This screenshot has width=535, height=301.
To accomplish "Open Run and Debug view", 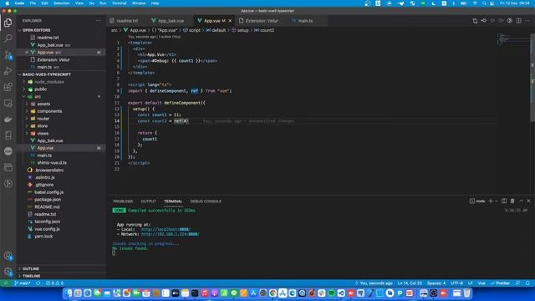I will coord(8,71).
